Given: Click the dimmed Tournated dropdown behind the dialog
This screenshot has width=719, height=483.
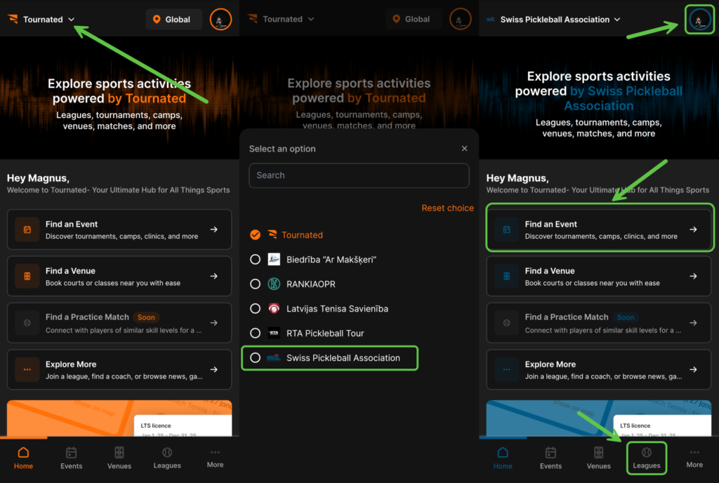Looking at the screenshot, I should pyautogui.click(x=281, y=19).
